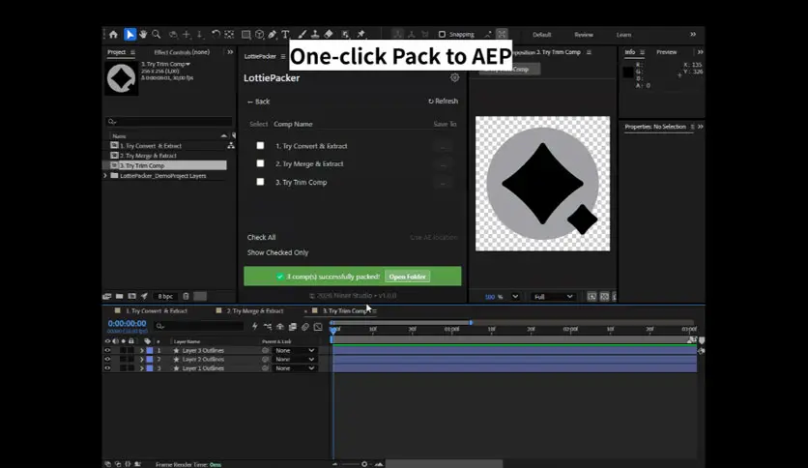808x468 pixels.
Task: Hide Layer 2 Outlines with eye toggle
Action: click(107, 360)
